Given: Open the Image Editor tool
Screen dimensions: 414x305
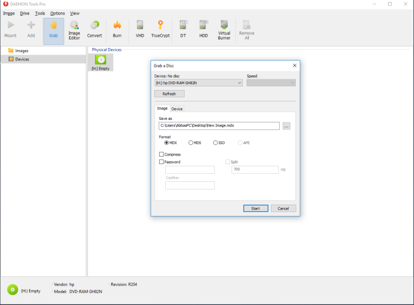Looking at the screenshot, I should pos(74,30).
